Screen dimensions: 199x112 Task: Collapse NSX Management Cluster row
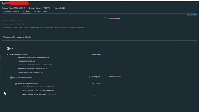pos(7,77)
